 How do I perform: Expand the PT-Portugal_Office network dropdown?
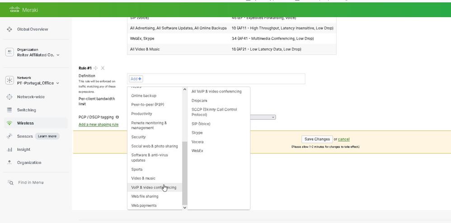pos(58,83)
